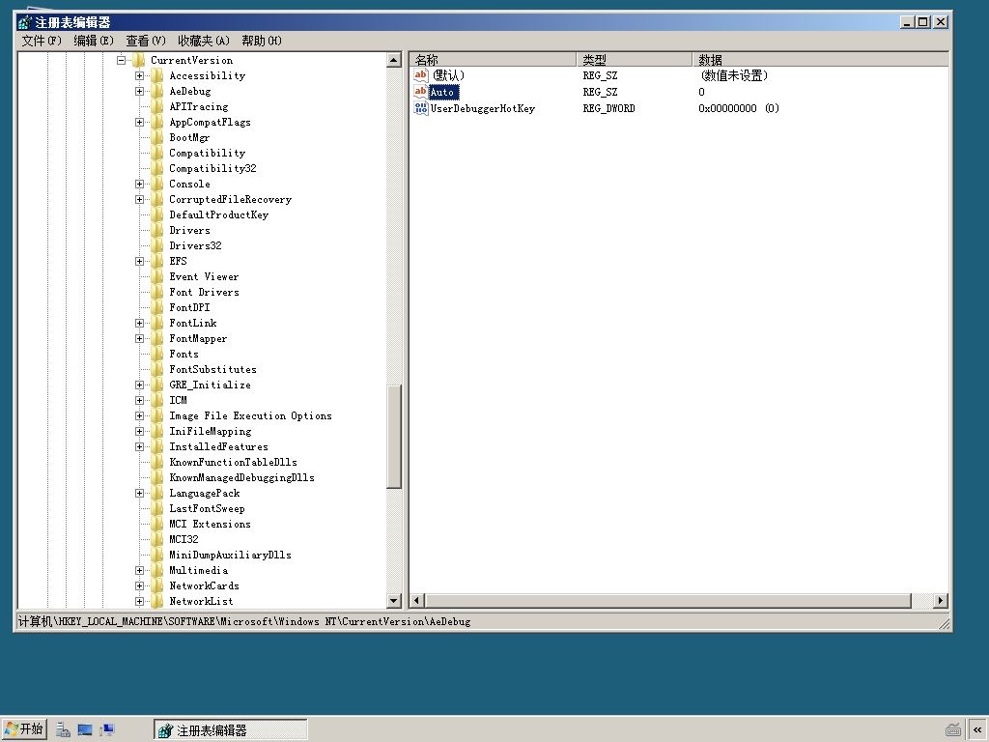Screen dimensions: 989x742
Task: Click the Drivers32 folder icon
Action: pos(157,246)
